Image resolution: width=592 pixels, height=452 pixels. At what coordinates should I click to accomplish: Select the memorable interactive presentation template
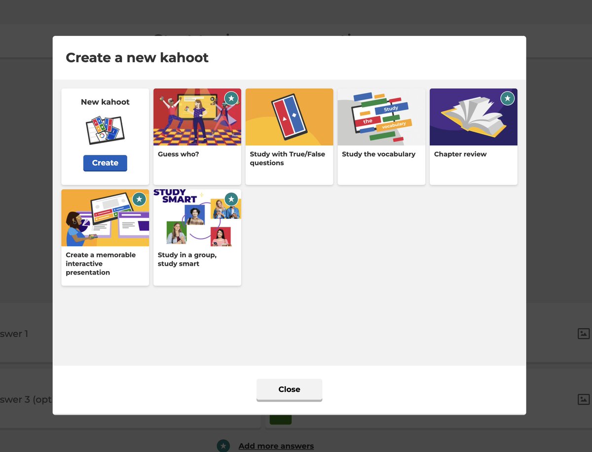[x=105, y=217]
